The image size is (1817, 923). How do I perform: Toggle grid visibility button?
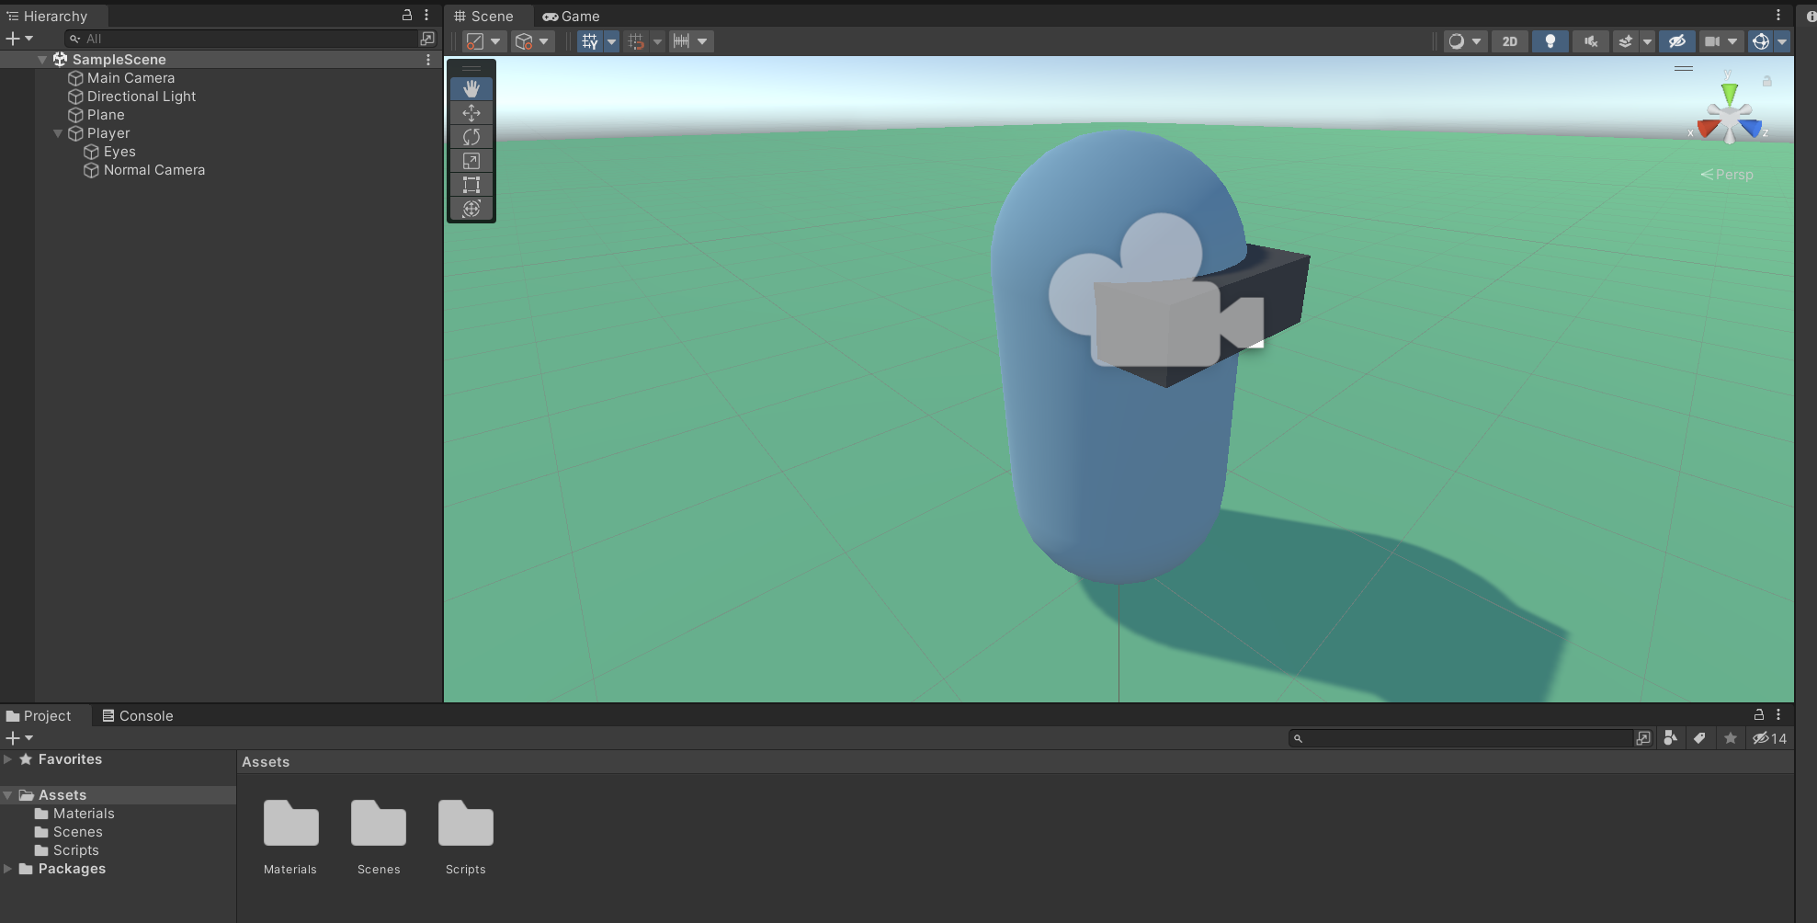coord(590,41)
